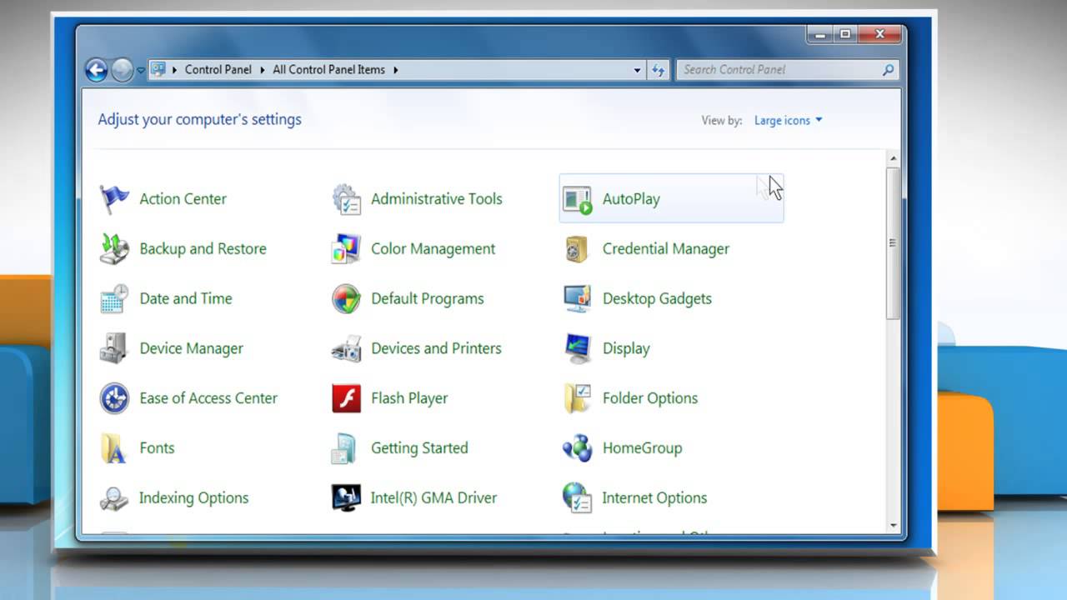Image resolution: width=1067 pixels, height=600 pixels.
Task: Select All Control Panel Items breadcrumb
Action: 329,70
